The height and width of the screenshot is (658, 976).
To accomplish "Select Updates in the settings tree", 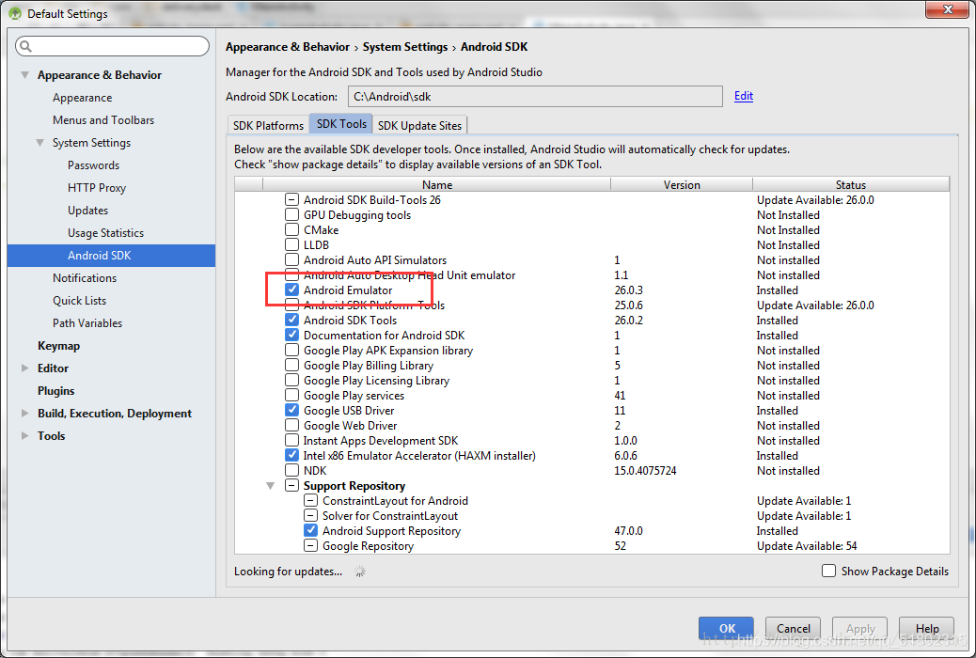I will (x=87, y=211).
